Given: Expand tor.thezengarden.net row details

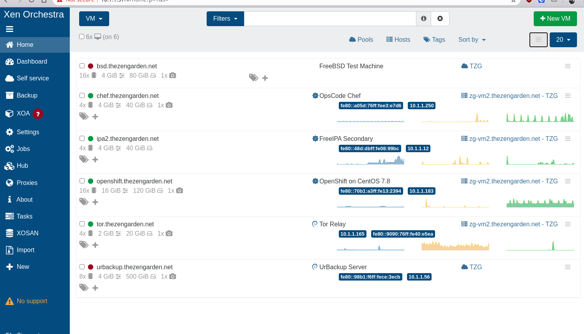Looking at the screenshot, I should click(568, 224).
